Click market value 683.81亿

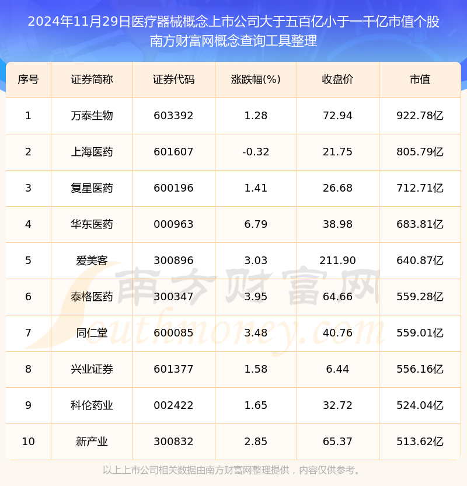tap(420, 224)
